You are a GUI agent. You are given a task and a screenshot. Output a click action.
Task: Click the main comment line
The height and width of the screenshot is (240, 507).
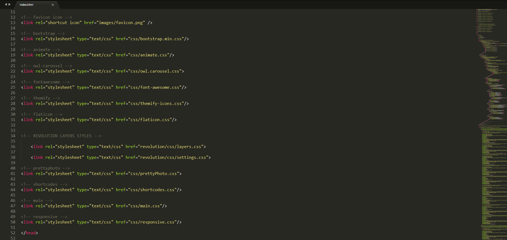37,200
